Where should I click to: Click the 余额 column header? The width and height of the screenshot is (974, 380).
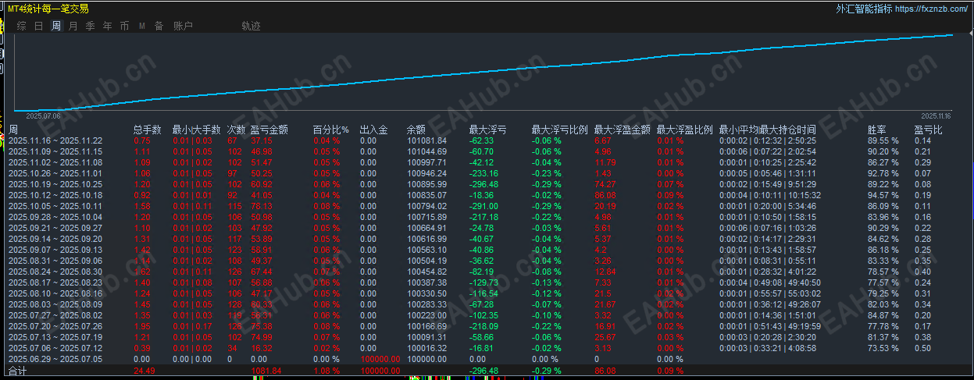point(416,130)
